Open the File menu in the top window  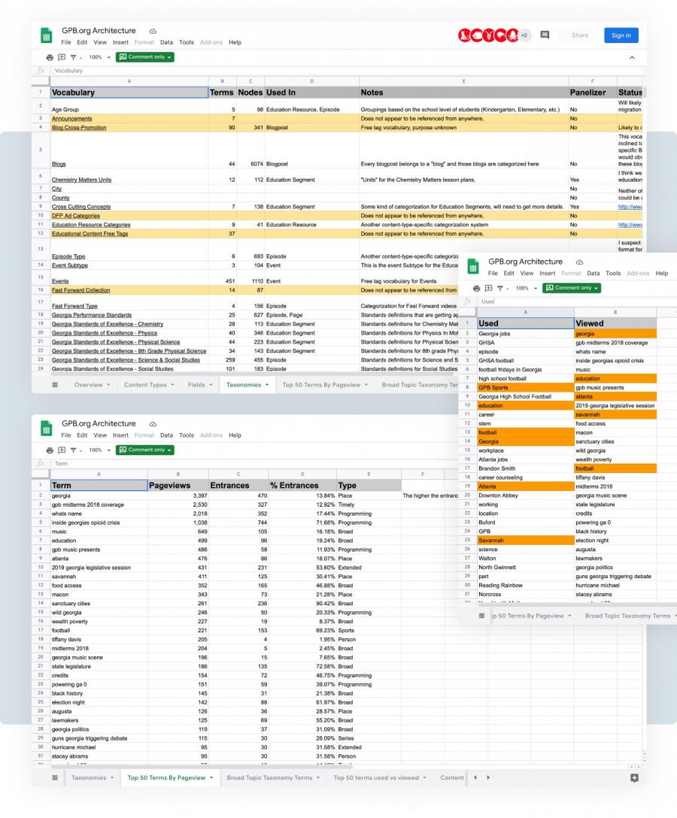[65, 42]
